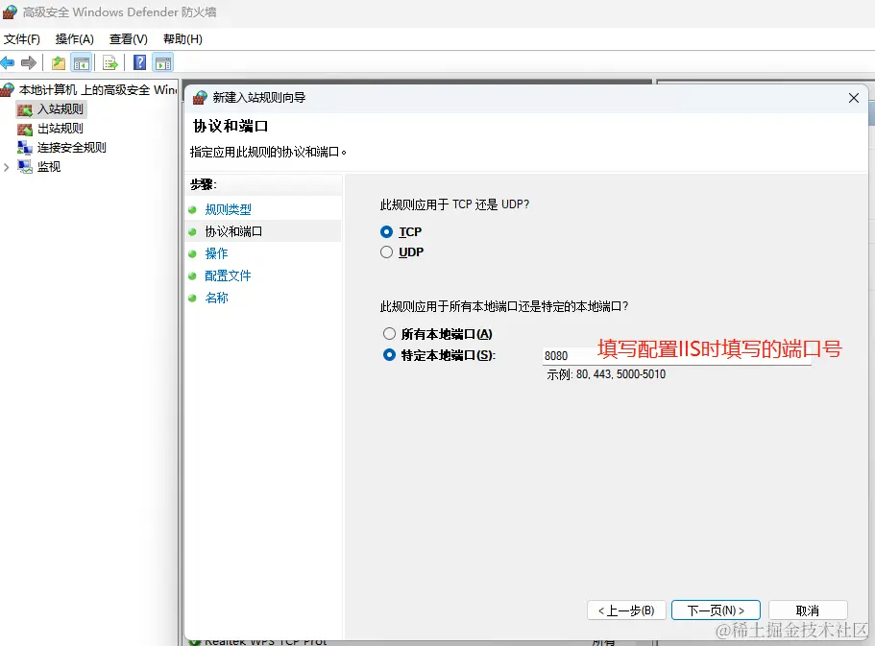Click the Inbound Rules (入站规则) tree icon
The width and height of the screenshot is (875, 646).
pos(25,109)
